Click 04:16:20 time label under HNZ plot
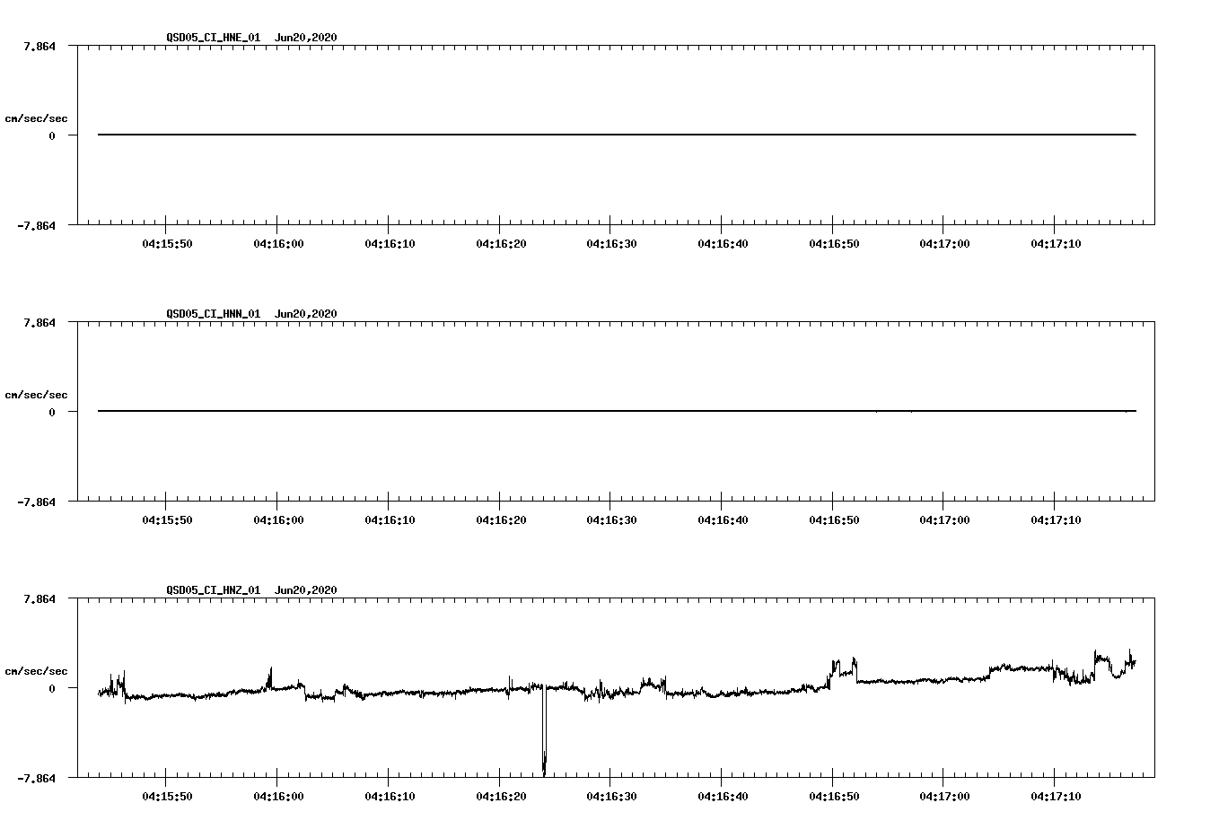 pyautogui.click(x=501, y=796)
